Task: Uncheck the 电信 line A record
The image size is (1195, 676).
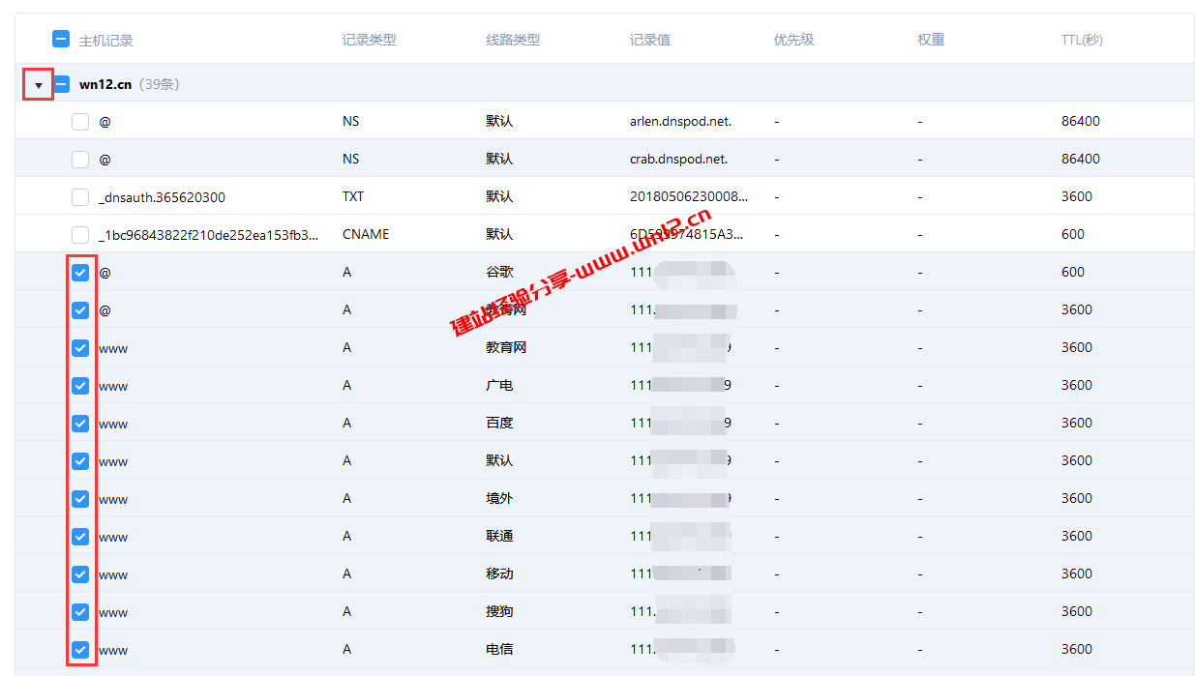Action: 80,649
